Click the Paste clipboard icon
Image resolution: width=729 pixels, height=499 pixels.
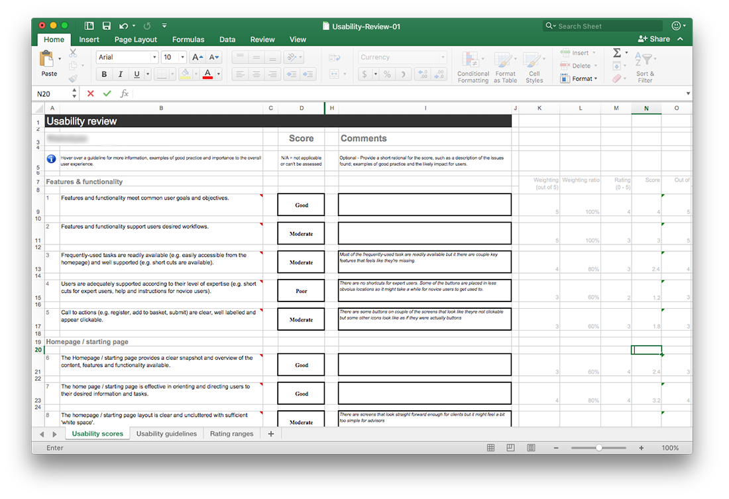(x=49, y=60)
